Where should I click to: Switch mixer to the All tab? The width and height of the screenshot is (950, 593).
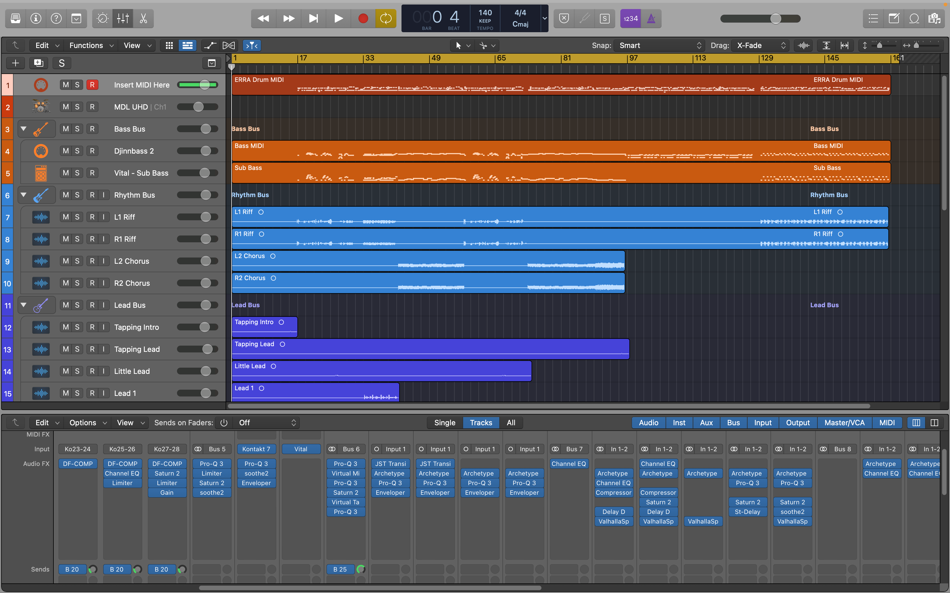(511, 422)
